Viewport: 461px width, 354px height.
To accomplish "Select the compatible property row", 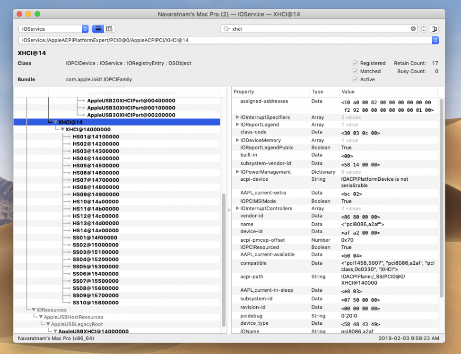I will pos(335,266).
